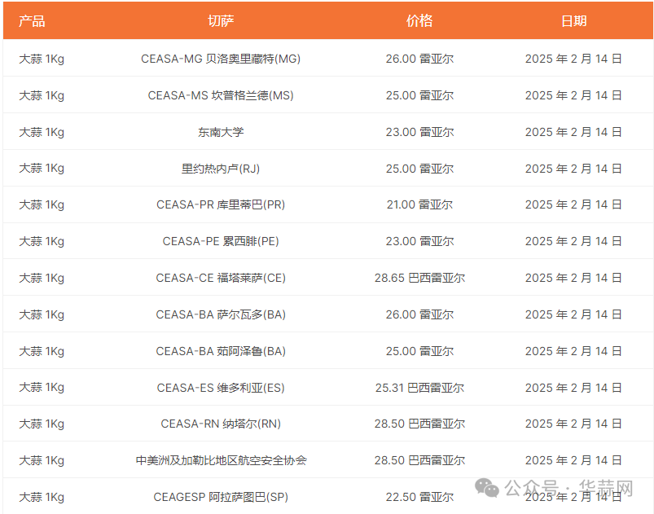Click the 中美洲及加勒比地区航空安全协会 entry
Image resolution: width=654 pixels, height=514 pixels.
221,460
